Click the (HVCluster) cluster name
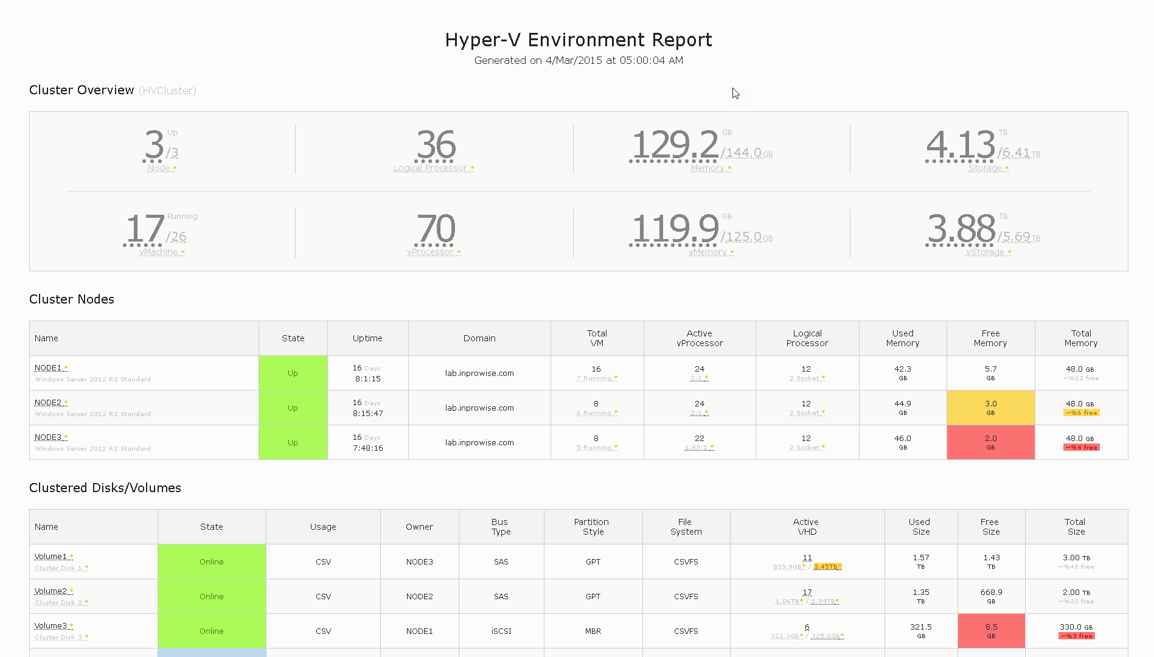Viewport: 1154px width, 657px height. coord(167,91)
